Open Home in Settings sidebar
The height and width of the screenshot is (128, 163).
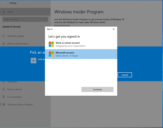coord(25,12)
